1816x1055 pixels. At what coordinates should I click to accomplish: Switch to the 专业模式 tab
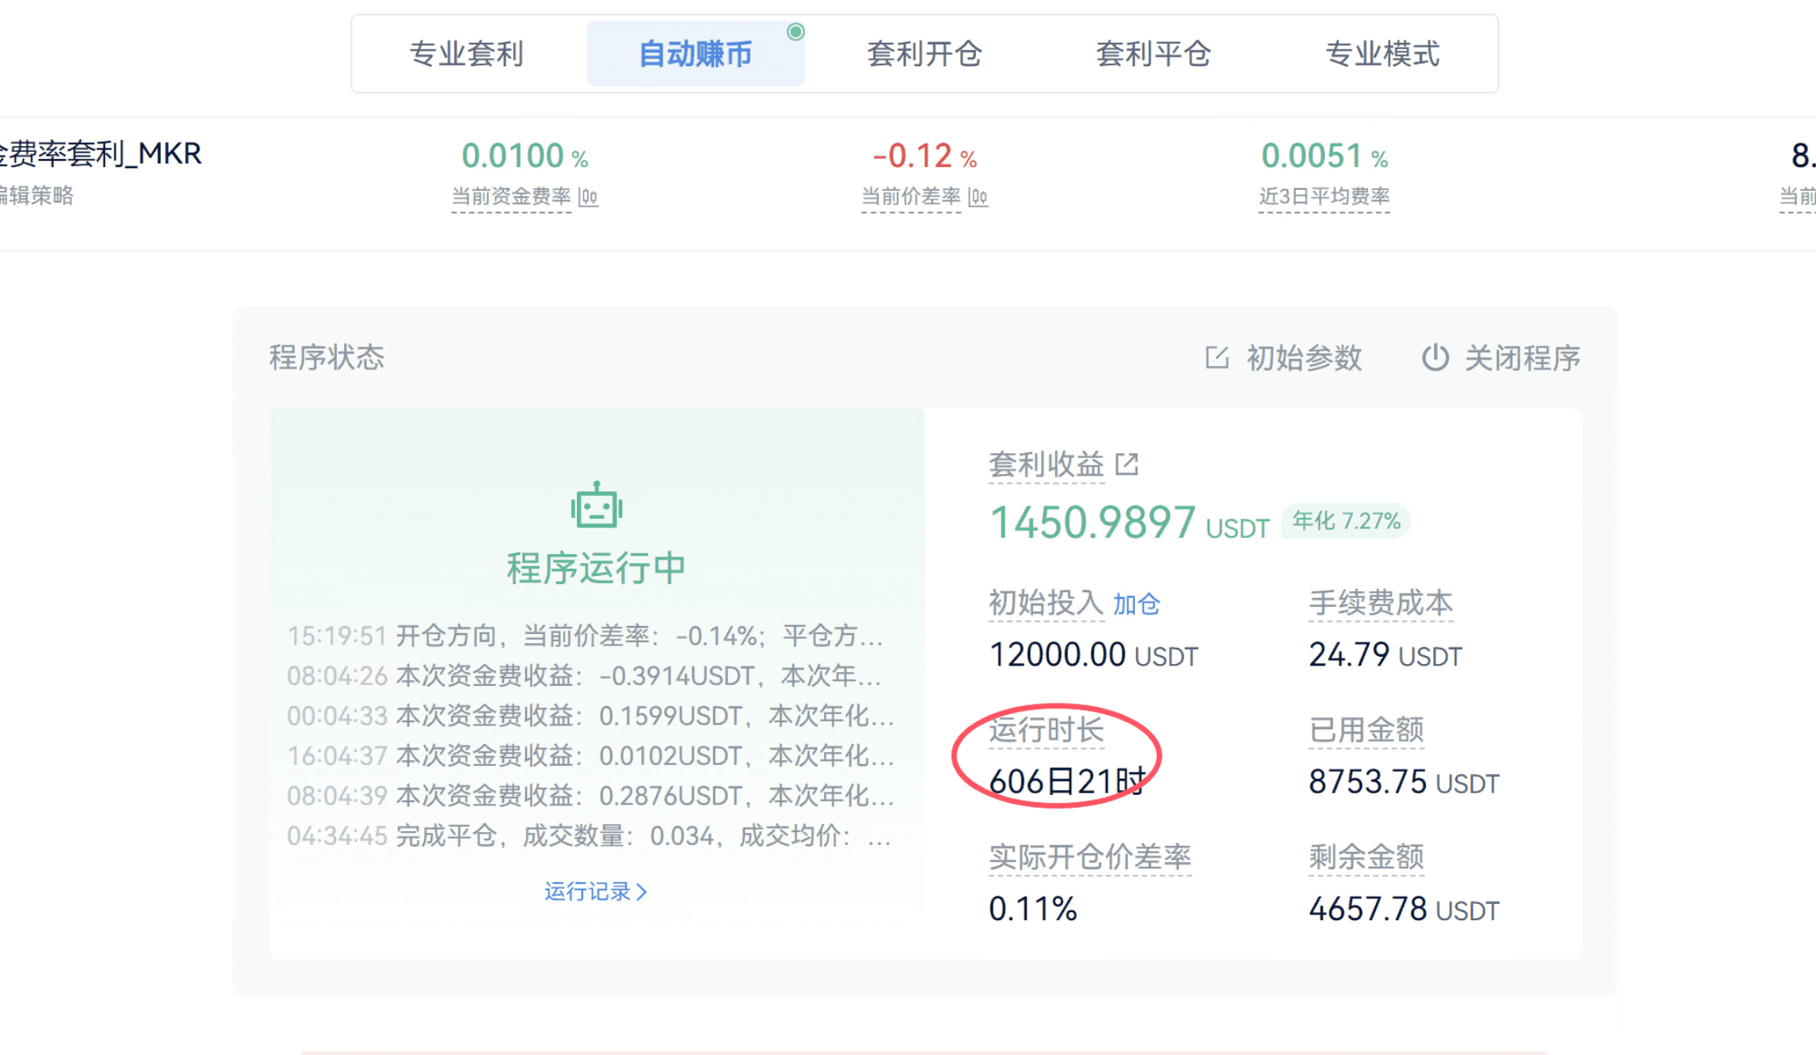point(1382,54)
